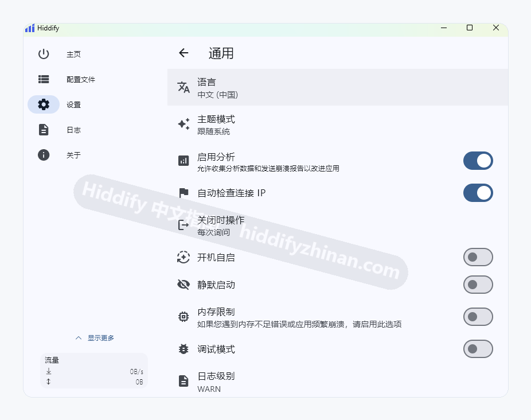Click the chevron beside 显示更多
This screenshot has height=420, width=531.
[x=79, y=338]
